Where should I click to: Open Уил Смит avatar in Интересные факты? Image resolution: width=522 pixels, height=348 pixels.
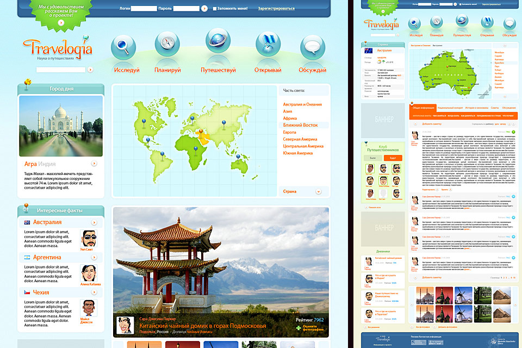(89, 239)
